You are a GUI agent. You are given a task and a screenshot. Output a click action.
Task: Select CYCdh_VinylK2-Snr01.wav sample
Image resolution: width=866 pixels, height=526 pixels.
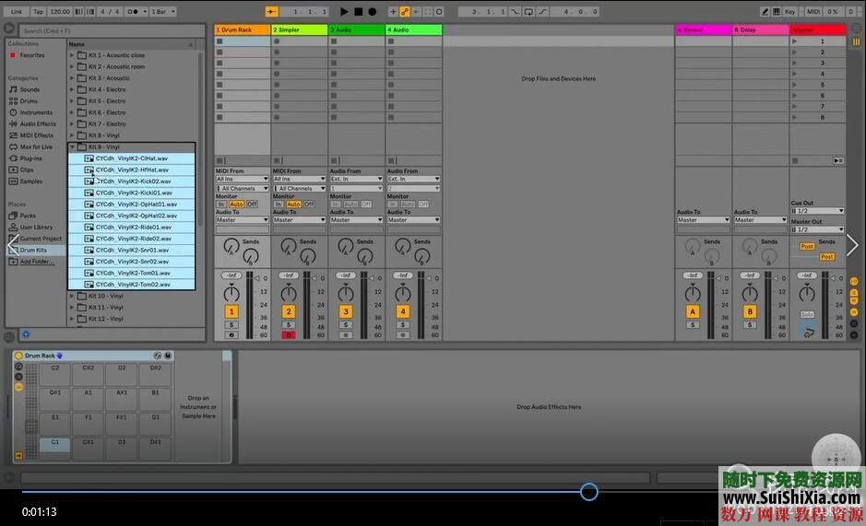click(132, 250)
